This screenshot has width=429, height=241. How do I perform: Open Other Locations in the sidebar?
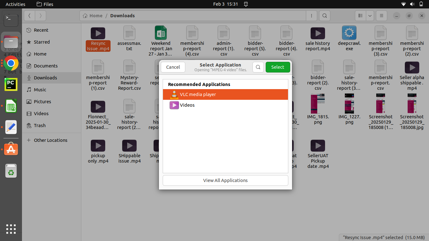pyautogui.click(x=50, y=140)
